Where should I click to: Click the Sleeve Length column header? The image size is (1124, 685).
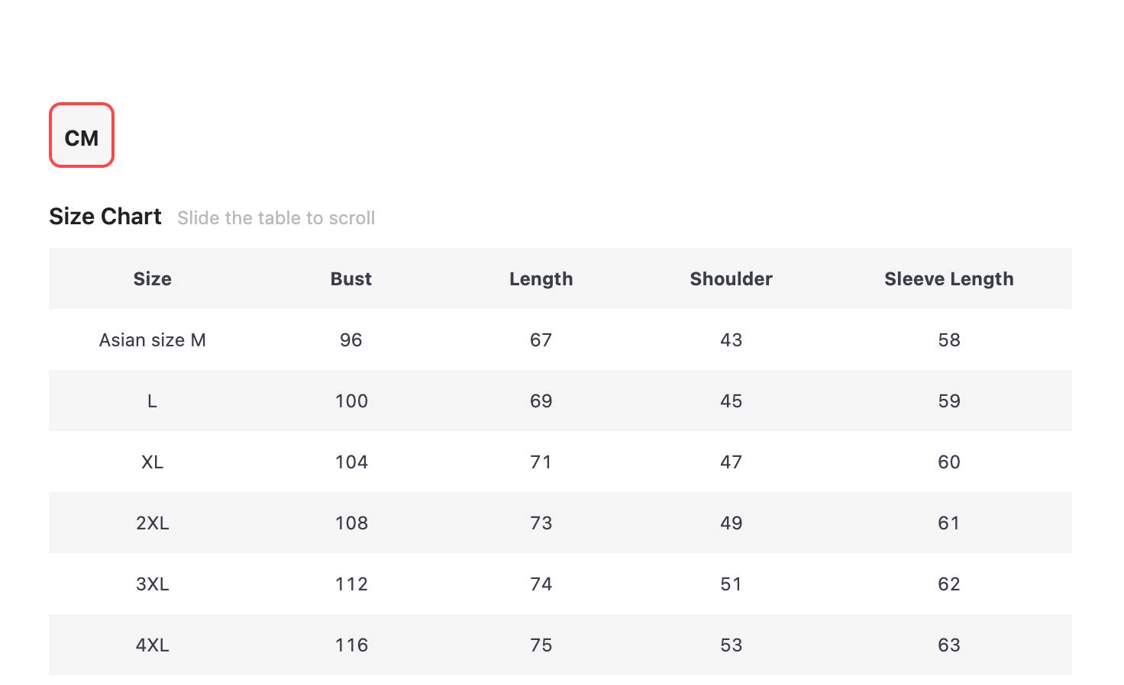pyautogui.click(x=948, y=279)
